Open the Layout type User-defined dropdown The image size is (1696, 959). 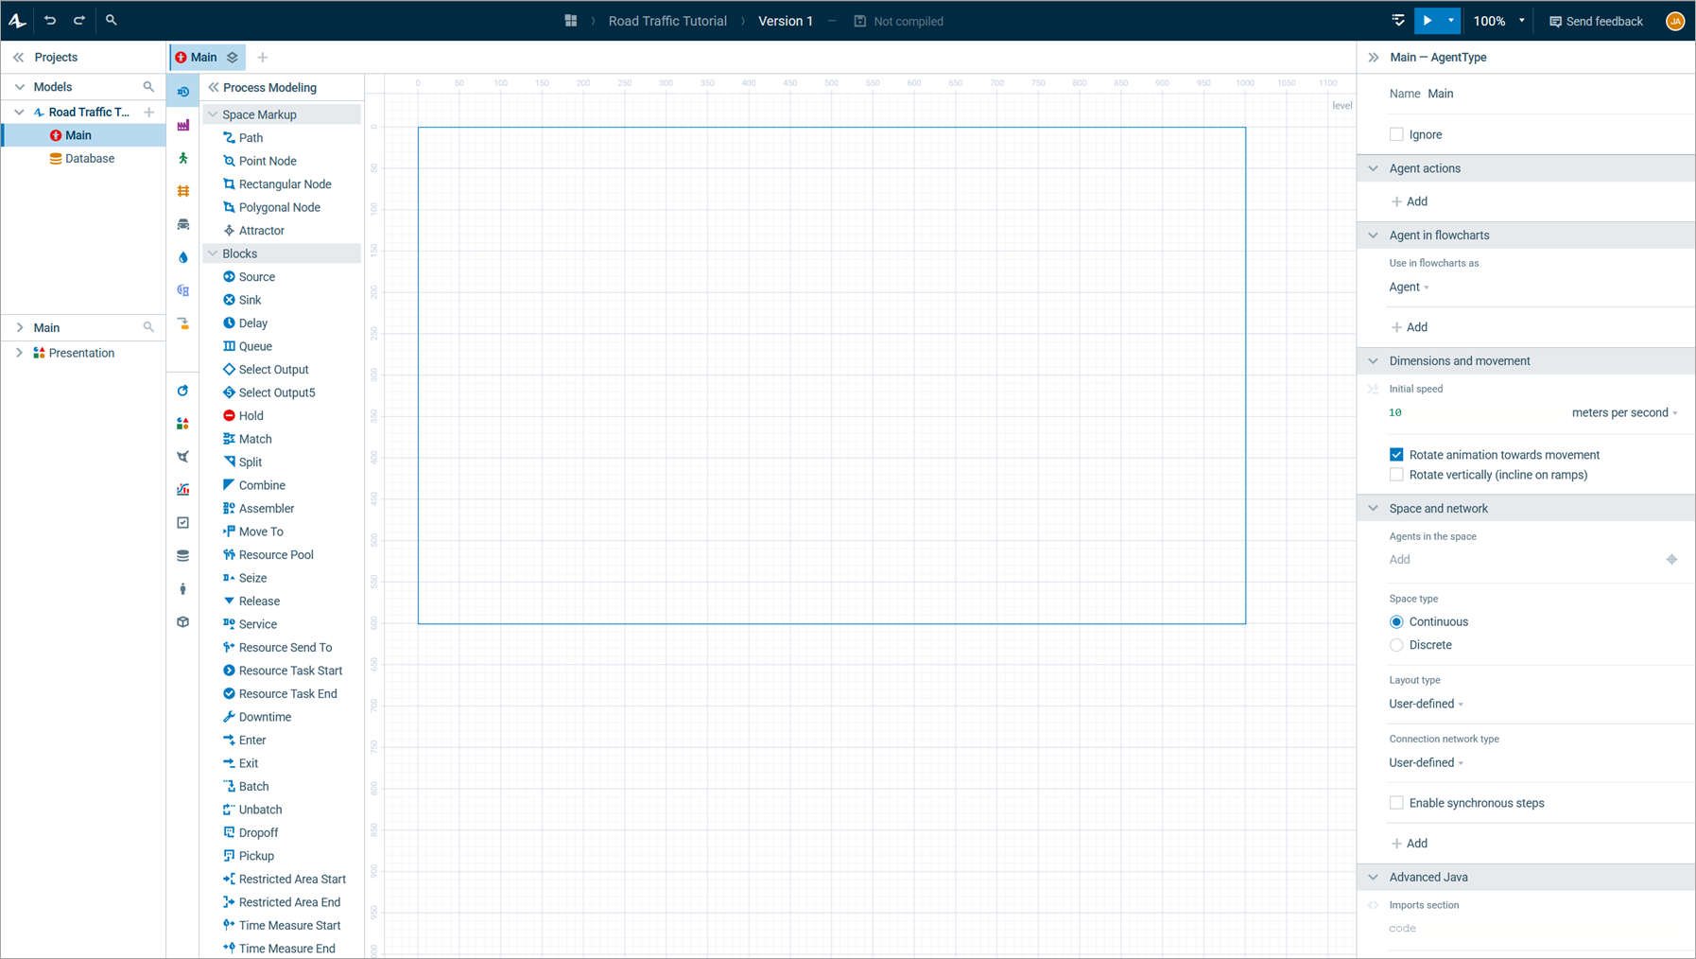[x=1426, y=704]
